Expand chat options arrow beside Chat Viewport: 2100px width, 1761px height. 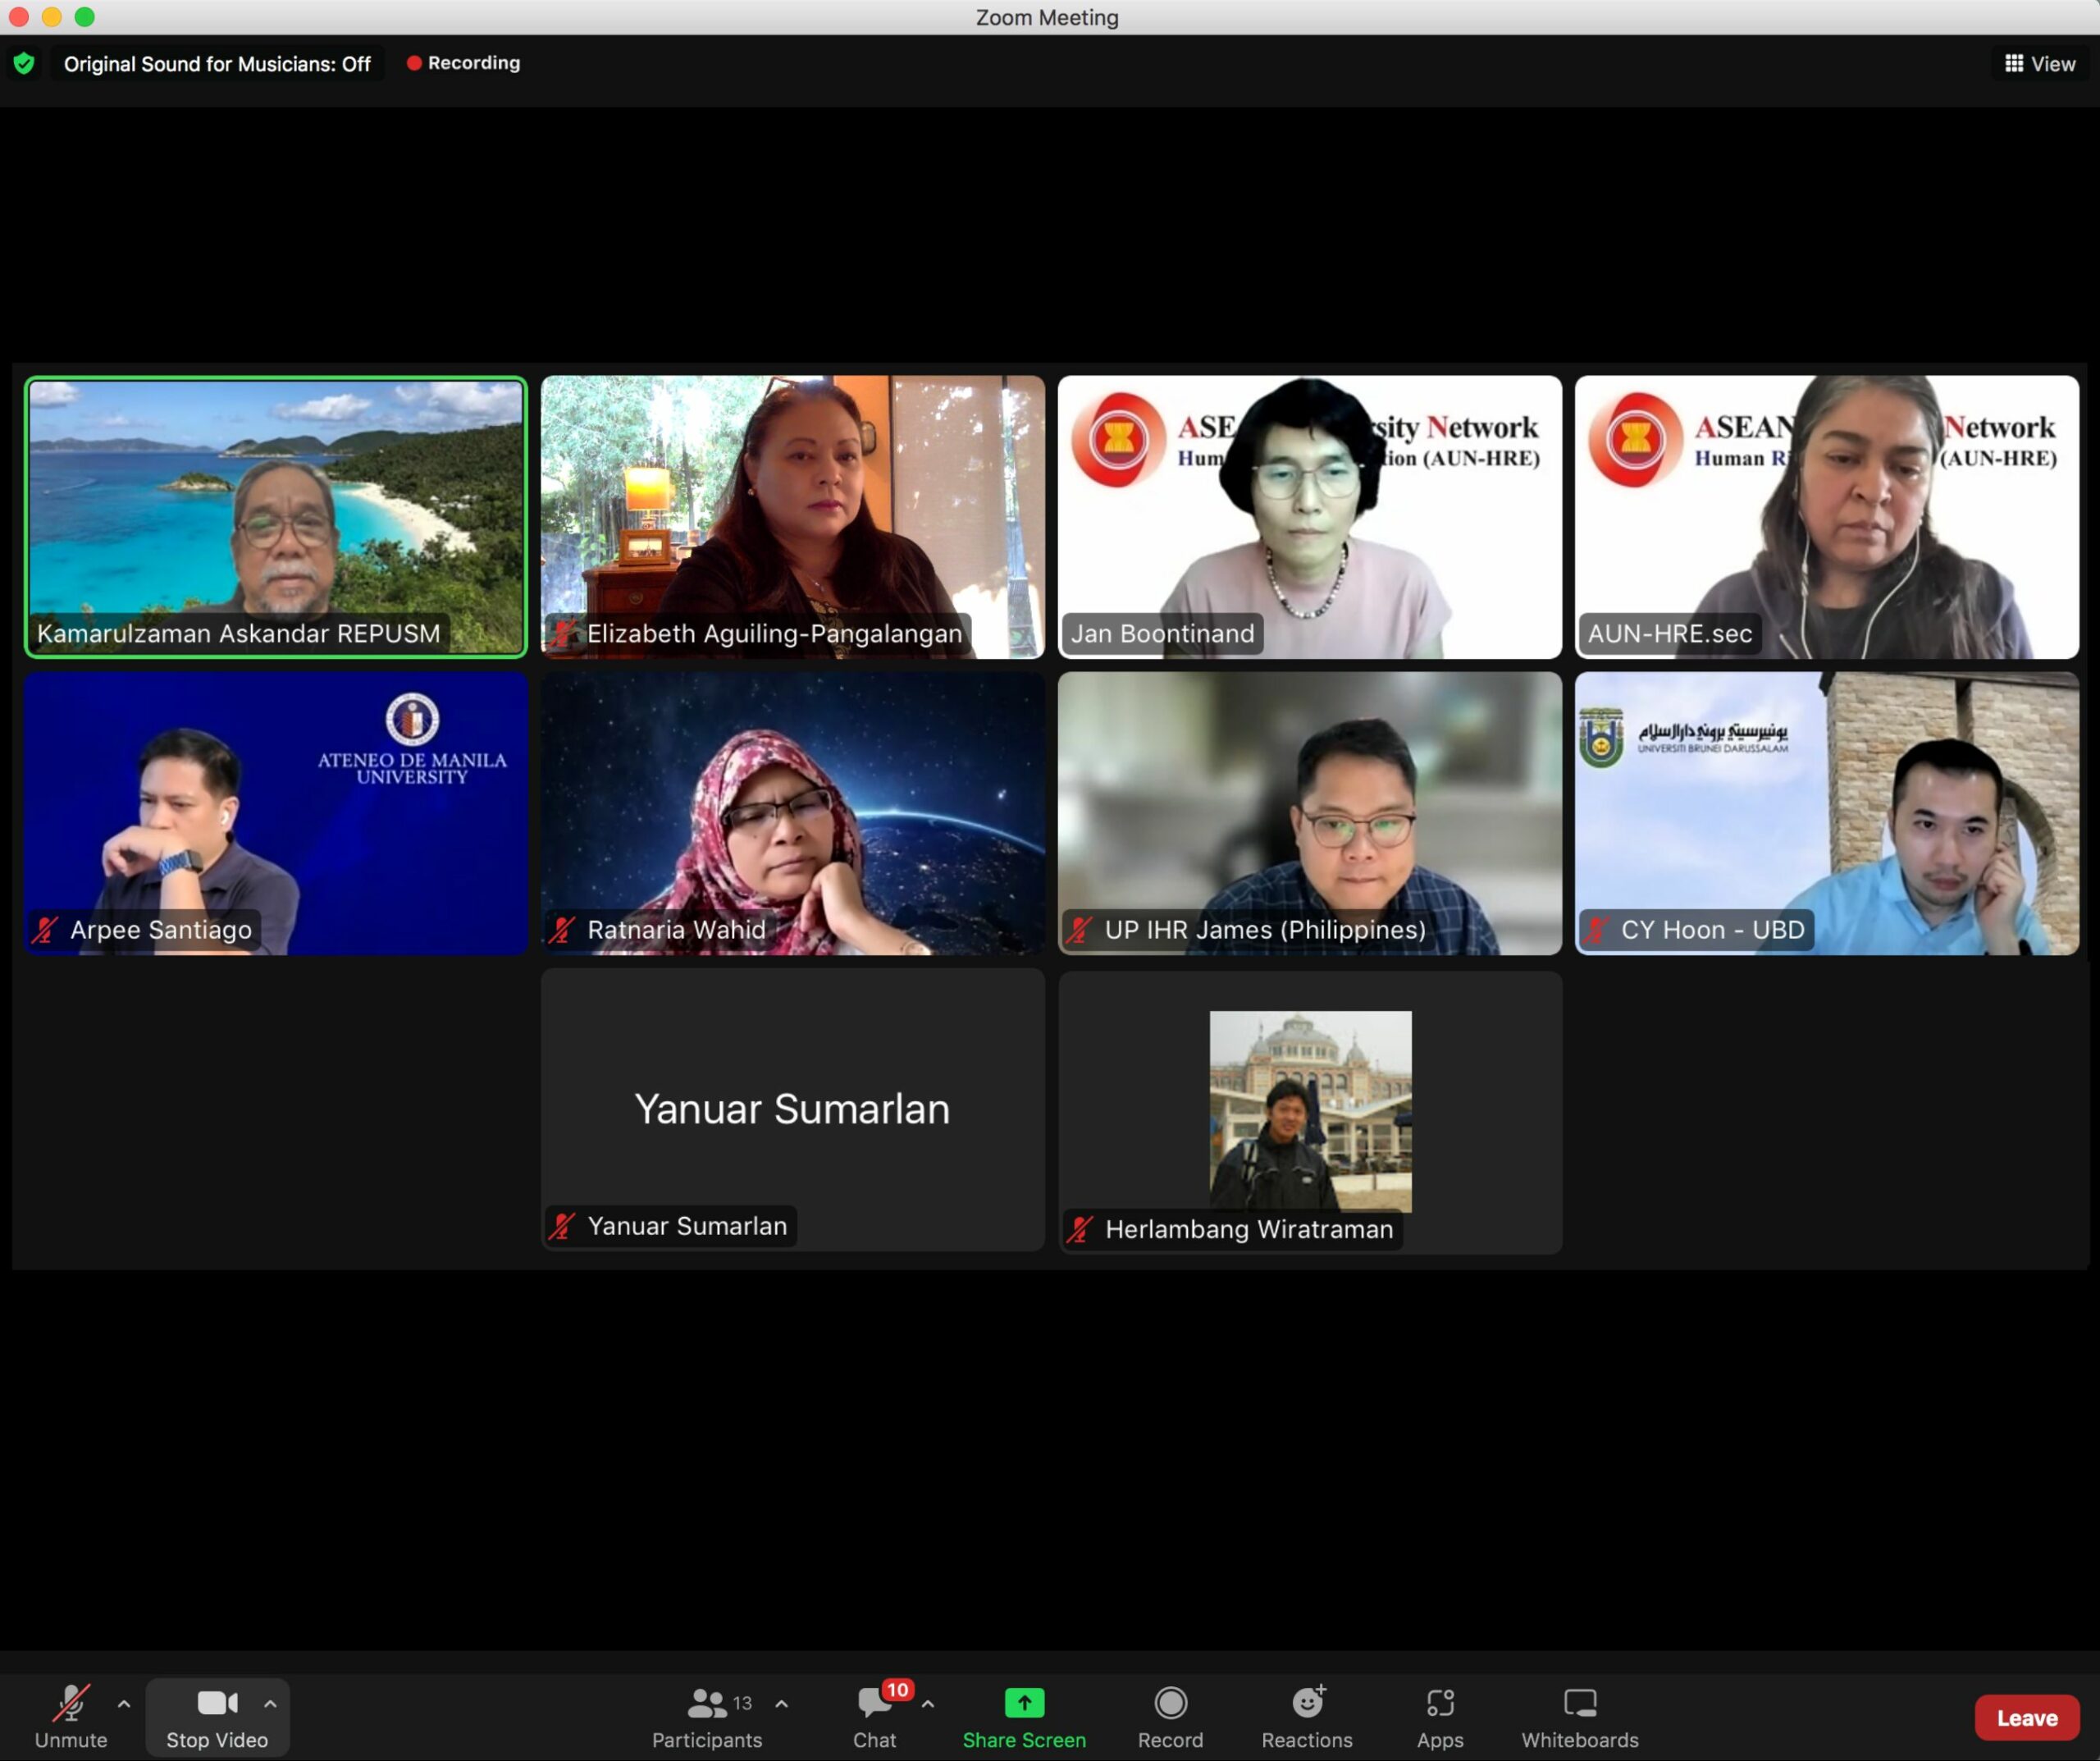pos(928,1703)
